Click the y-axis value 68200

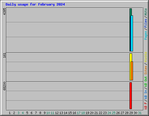[4, 86]
